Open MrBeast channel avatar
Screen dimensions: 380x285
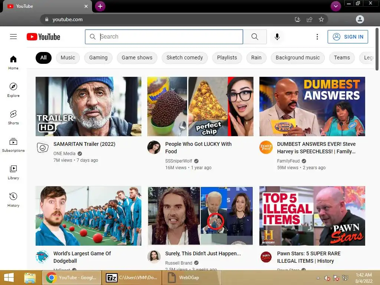point(42,257)
